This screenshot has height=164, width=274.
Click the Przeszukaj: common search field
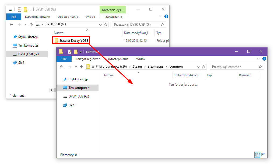point(234,67)
